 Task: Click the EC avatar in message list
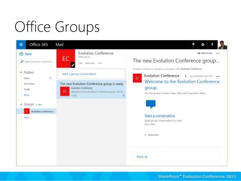[x=65, y=91]
